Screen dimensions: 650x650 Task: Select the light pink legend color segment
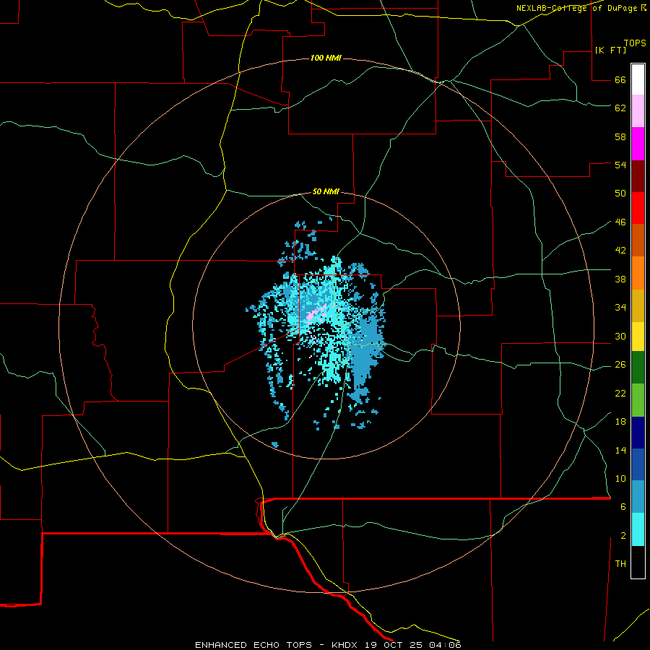(x=638, y=111)
